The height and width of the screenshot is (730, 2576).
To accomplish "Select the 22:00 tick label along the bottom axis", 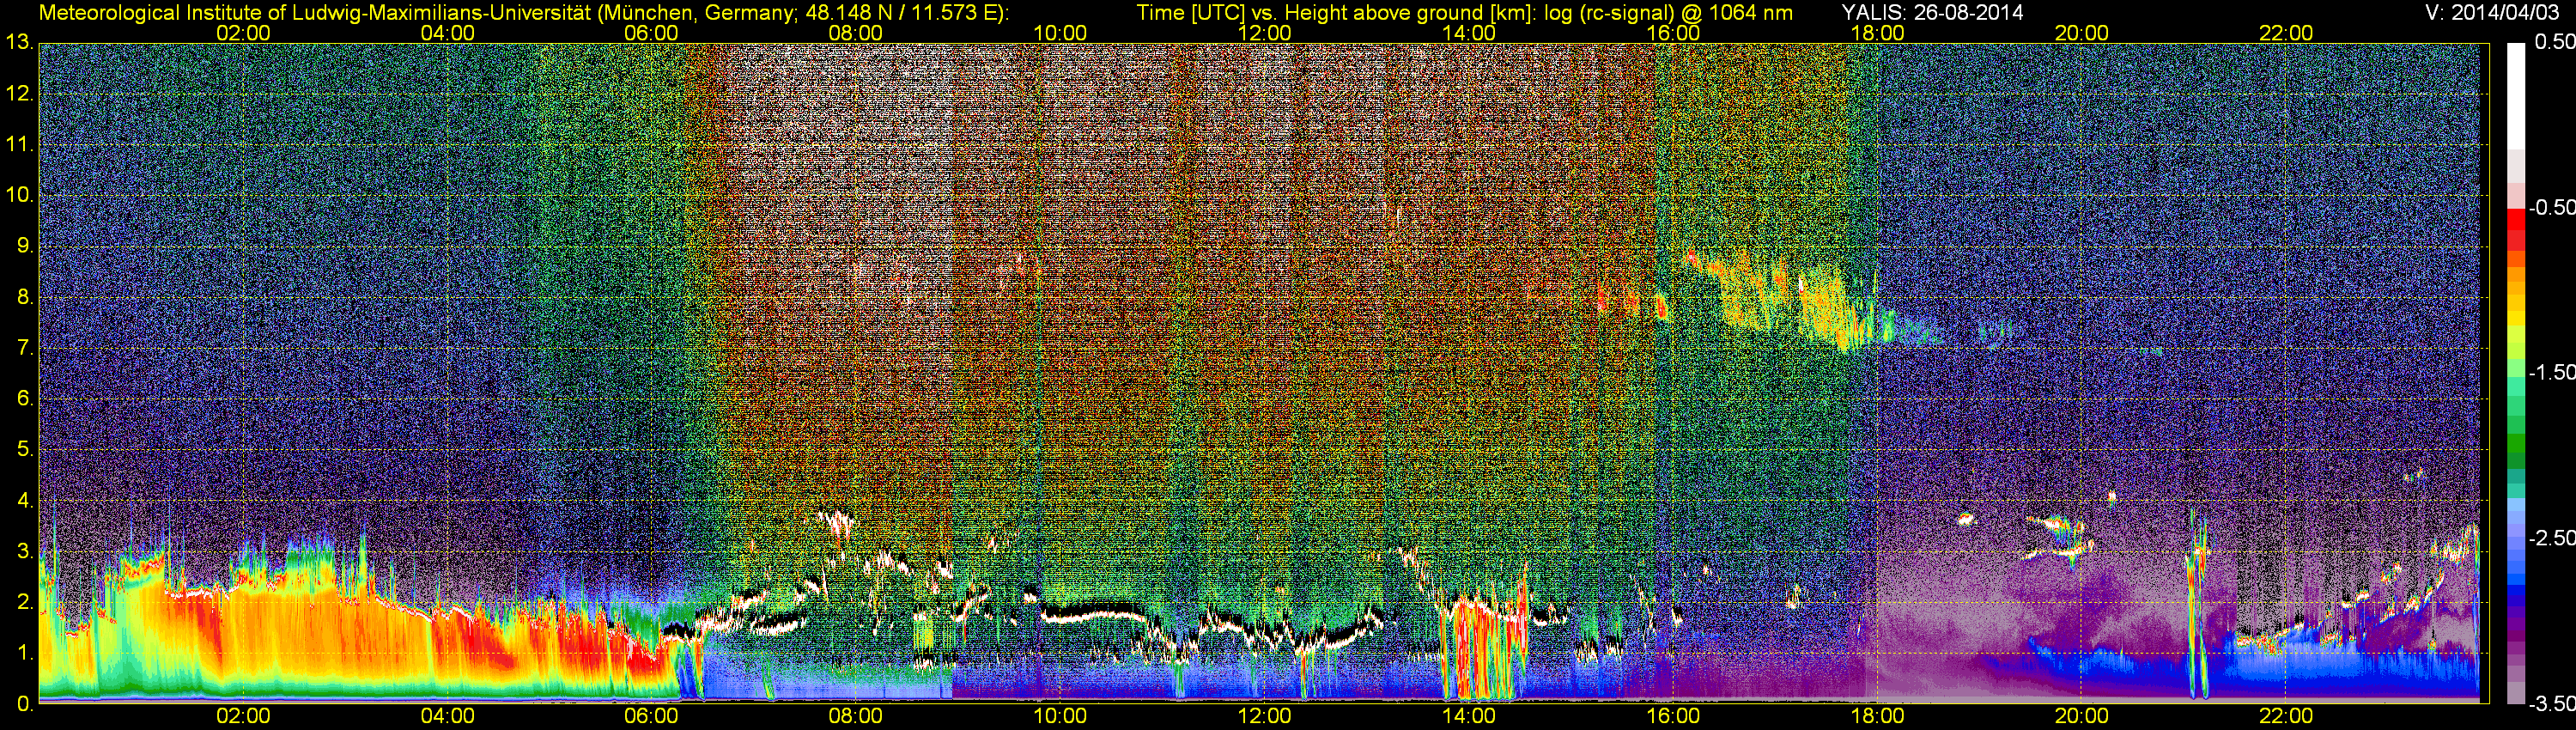I will 2285,716.
